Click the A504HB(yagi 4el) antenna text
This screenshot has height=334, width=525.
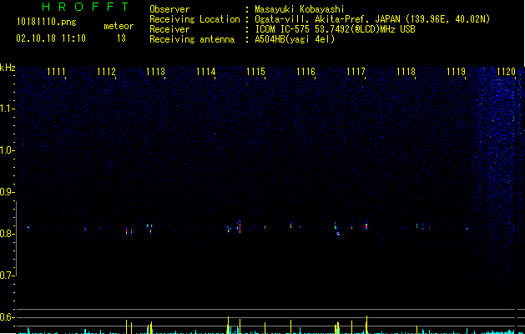click(x=295, y=39)
